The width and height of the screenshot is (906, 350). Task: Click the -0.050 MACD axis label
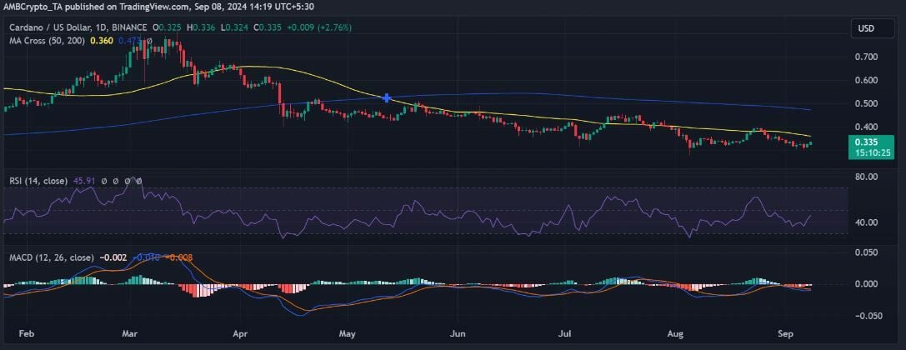pos(868,316)
